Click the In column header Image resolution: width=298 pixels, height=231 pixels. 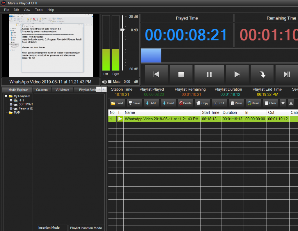tap(255, 112)
